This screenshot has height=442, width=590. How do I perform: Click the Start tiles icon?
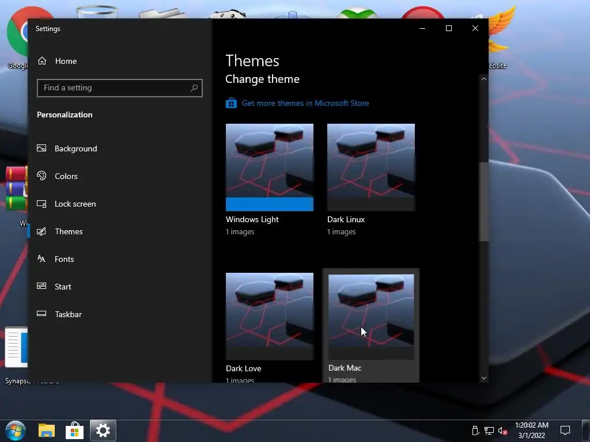tap(41, 286)
